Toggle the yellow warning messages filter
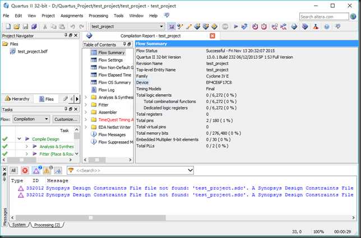Viewport: 361px width, 238px height. coord(47,170)
